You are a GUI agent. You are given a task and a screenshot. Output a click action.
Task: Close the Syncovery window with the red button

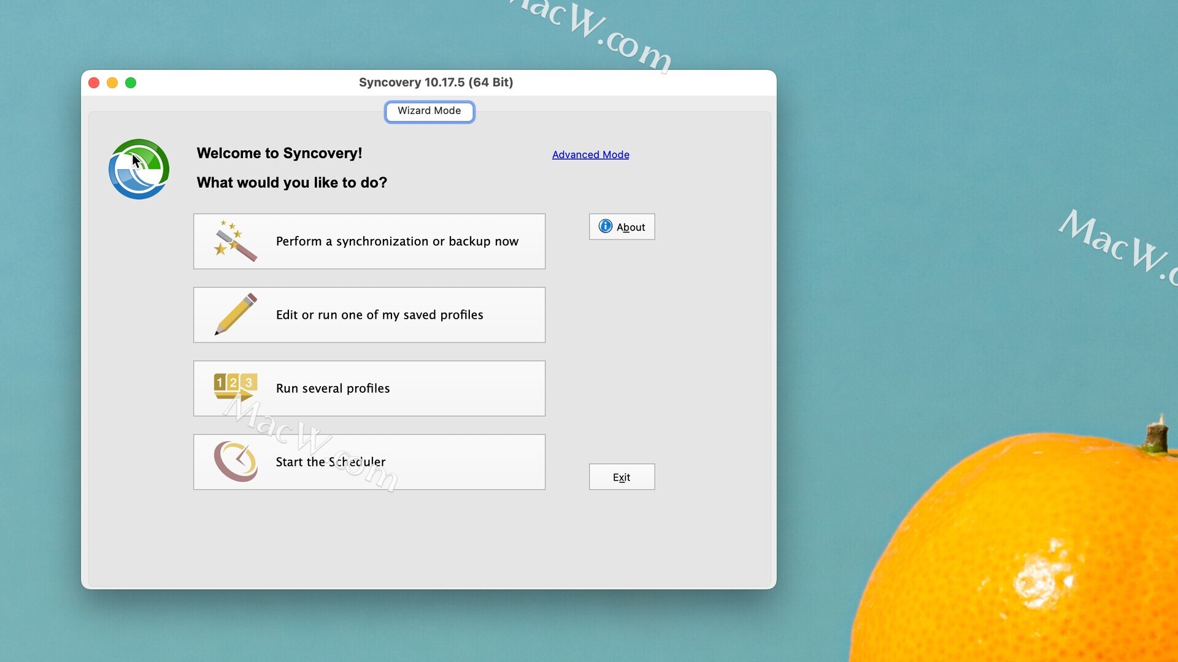point(94,83)
